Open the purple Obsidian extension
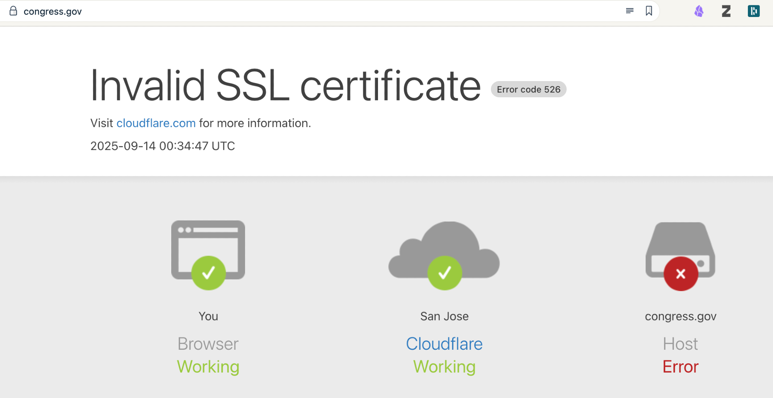This screenshot has width=773, height=398. click(x=699, y=11)
